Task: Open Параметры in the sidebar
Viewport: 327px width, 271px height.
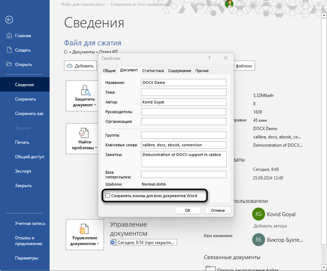Action: click(25, 258)
